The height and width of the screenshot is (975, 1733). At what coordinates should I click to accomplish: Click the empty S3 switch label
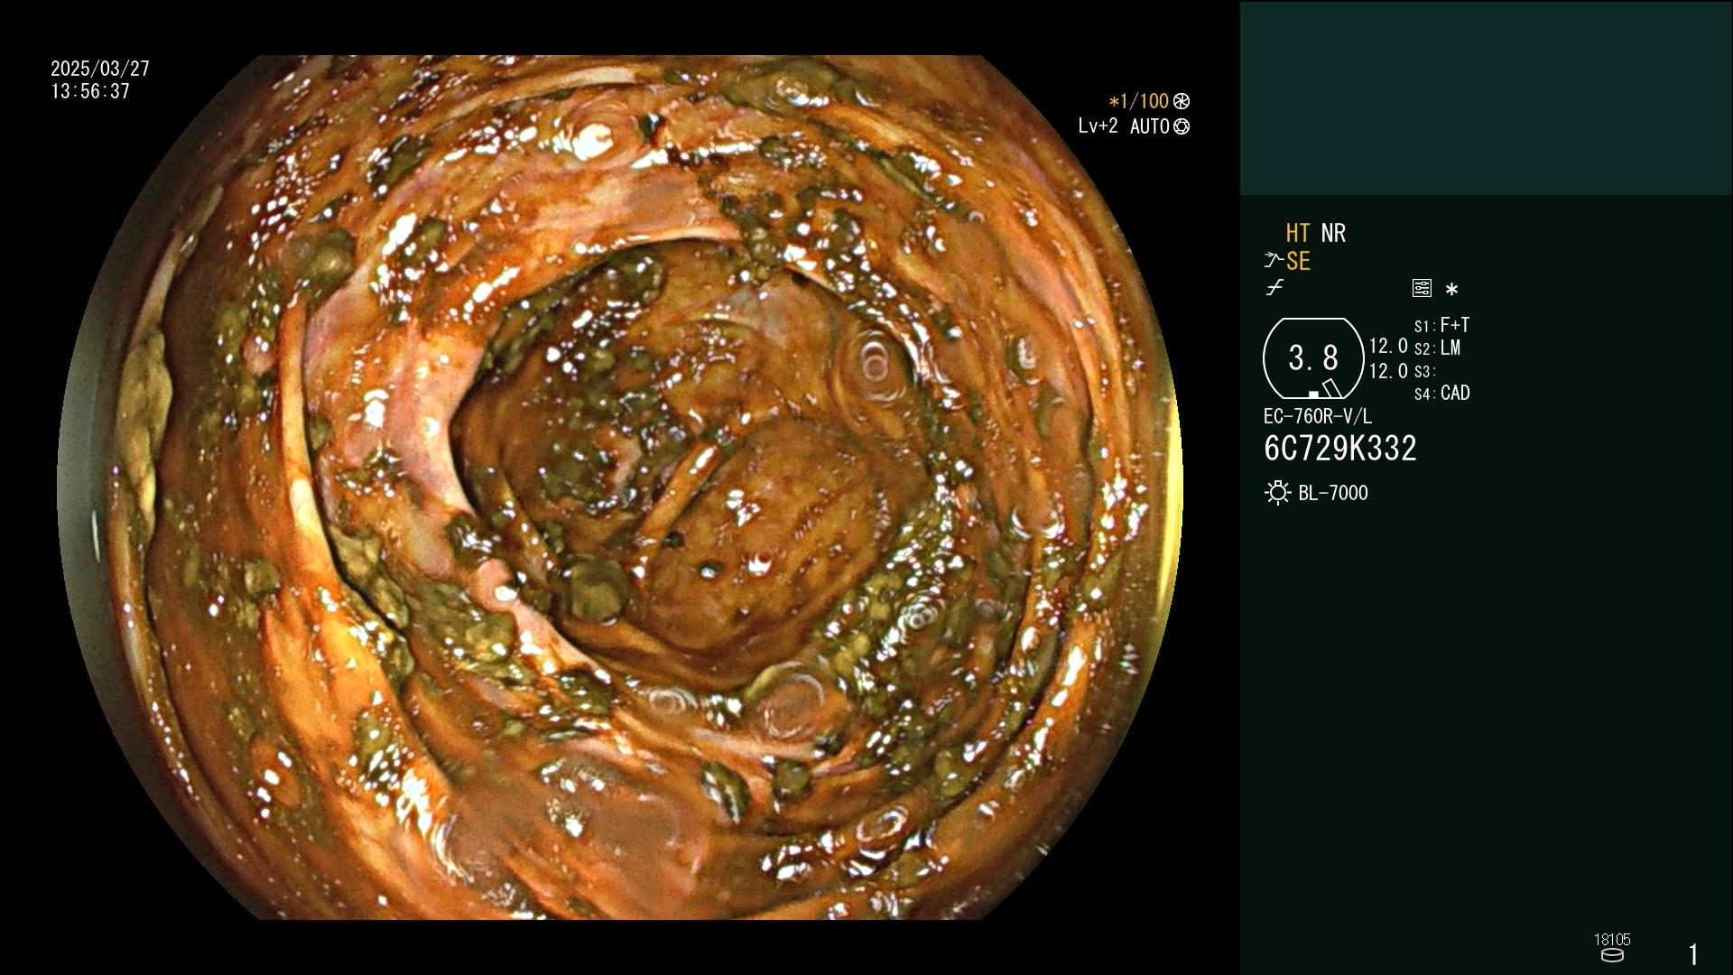[1424, 372]
